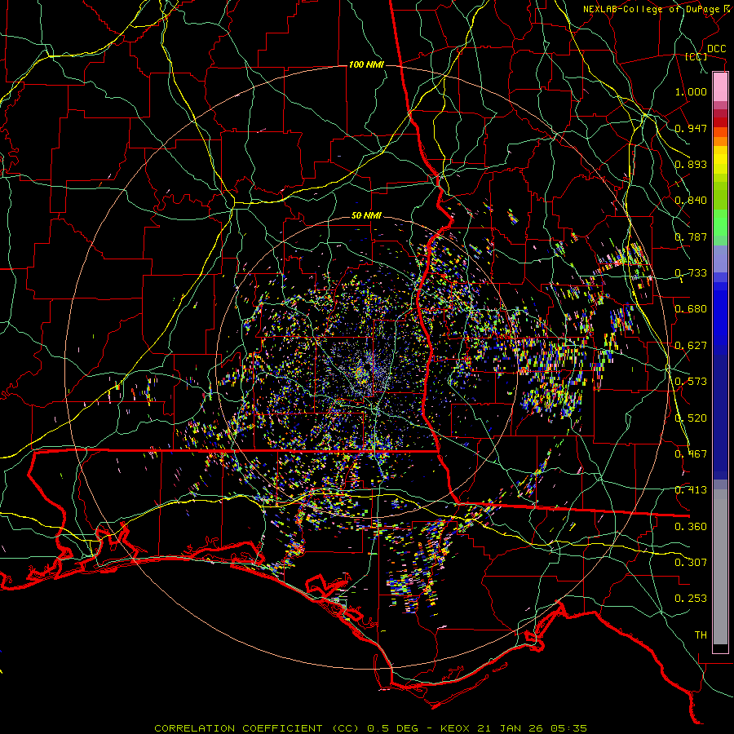This screenshot has height=734, width=734.
Task: Click the 0.627 scale value
Action: coord(691,346)
